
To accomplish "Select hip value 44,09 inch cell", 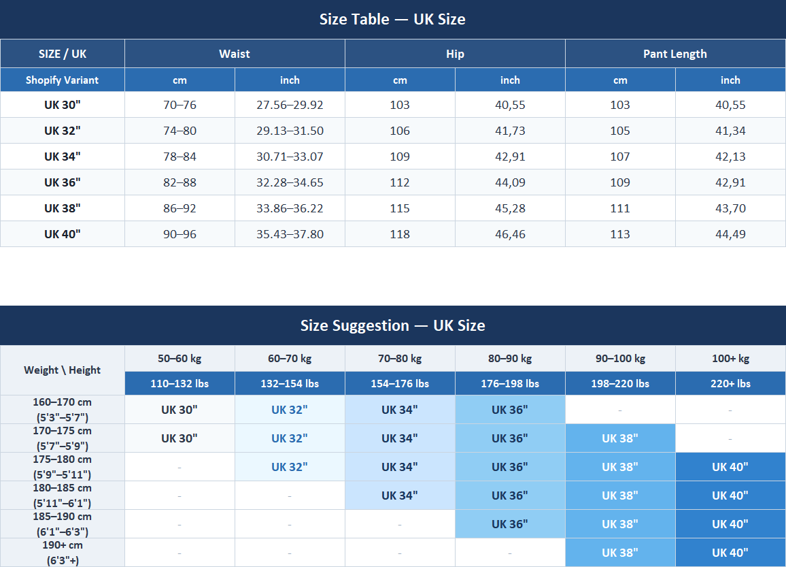I will pos(511,182).
